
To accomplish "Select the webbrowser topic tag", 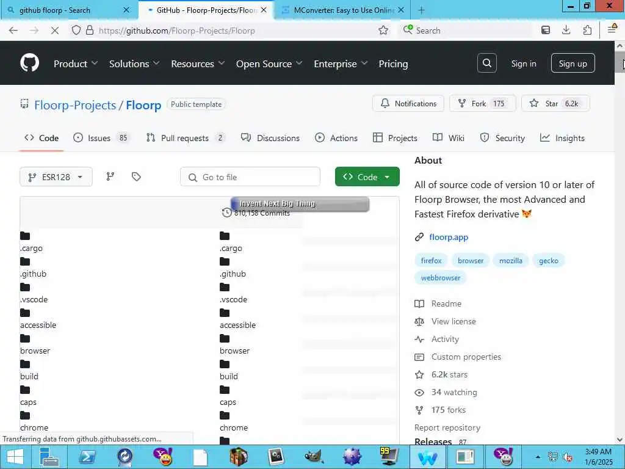I will 441,278.
